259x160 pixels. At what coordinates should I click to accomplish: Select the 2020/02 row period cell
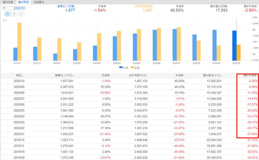[19, 128]
